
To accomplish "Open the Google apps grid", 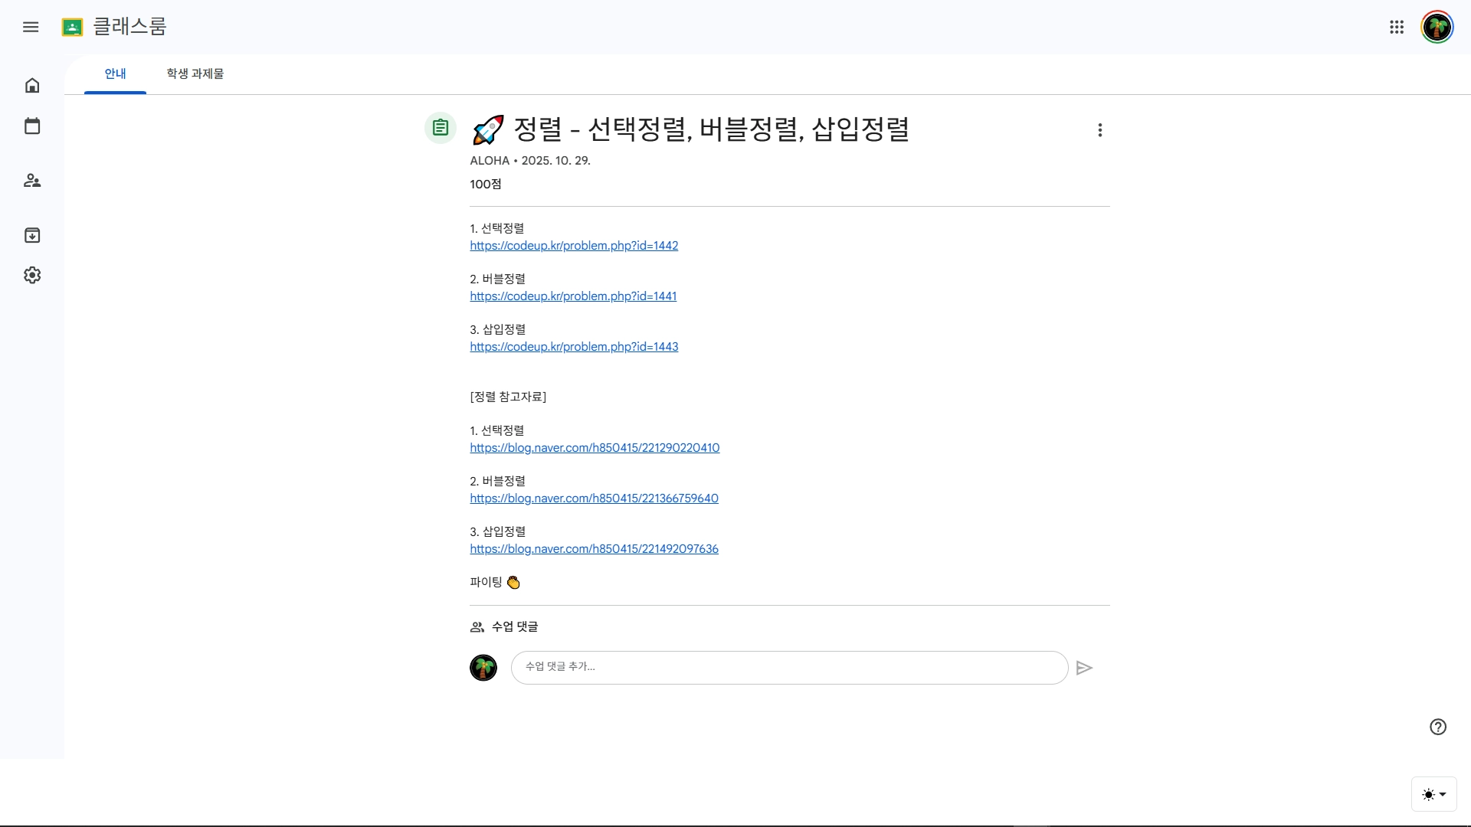I will coord(1397,27).
